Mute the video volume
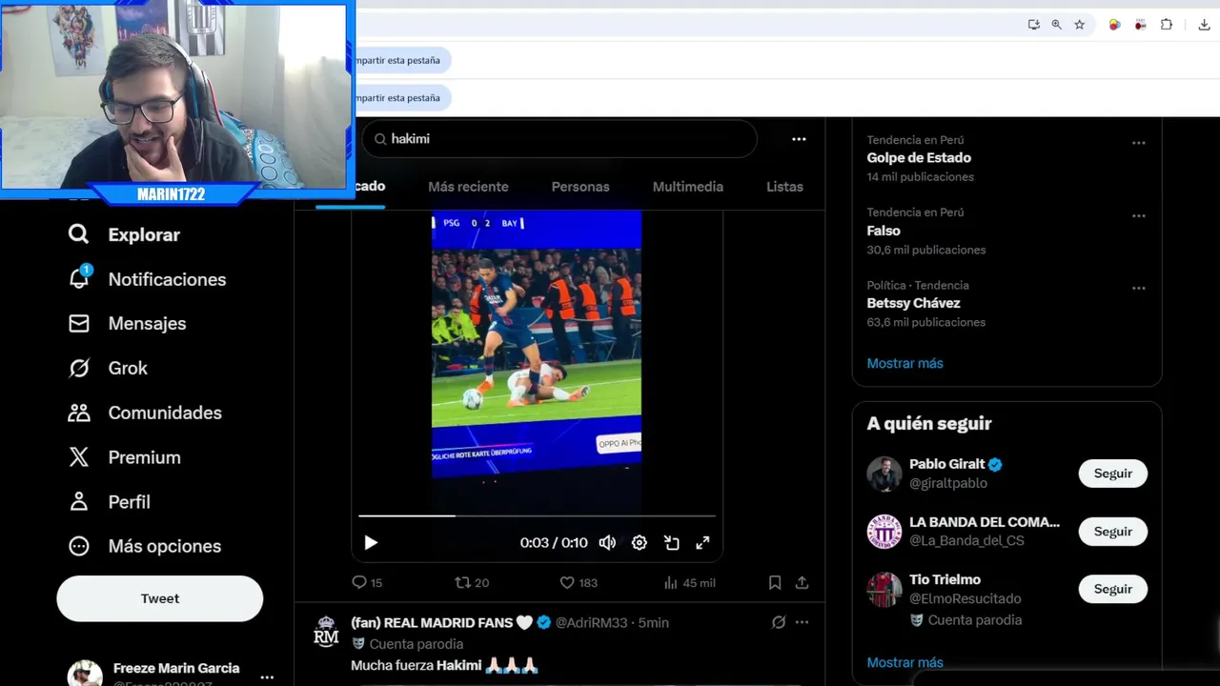 pyautogui.click(x=607, y=542)
